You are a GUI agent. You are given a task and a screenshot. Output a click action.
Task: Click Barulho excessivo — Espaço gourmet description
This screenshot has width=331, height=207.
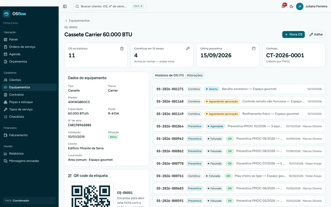[x=249, y=89]
